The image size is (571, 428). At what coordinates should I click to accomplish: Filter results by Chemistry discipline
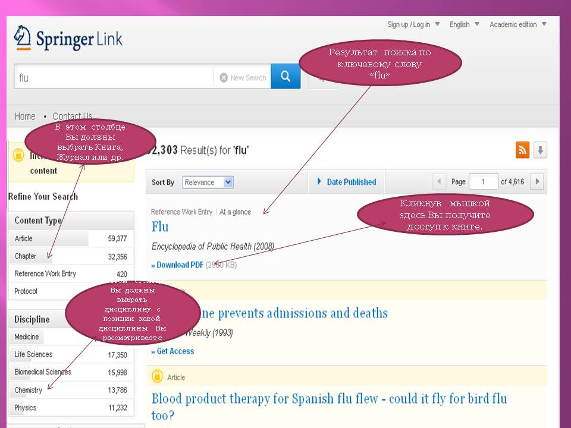[29, 391]
